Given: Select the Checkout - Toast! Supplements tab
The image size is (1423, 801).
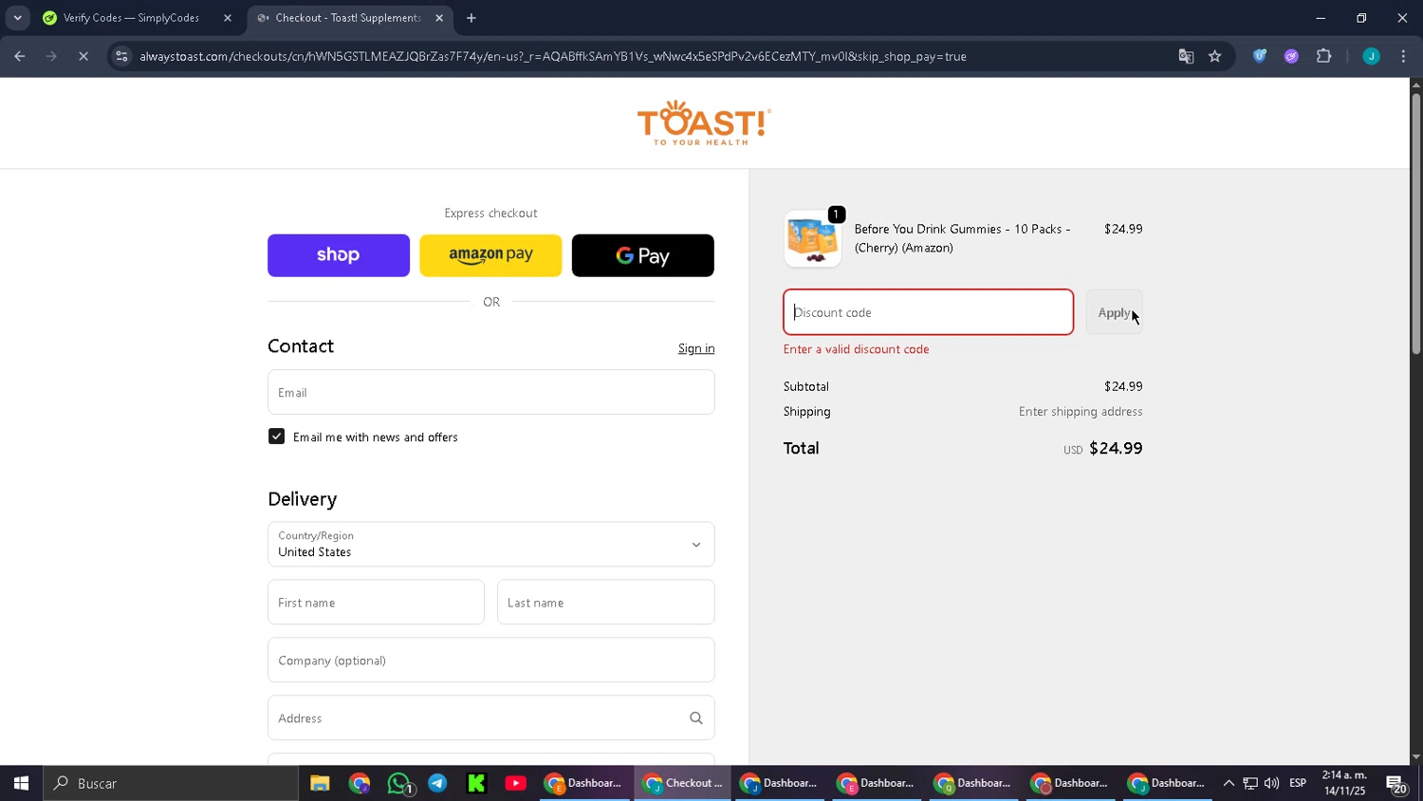Looking at the screenshot, I should pyautogui.click(x=347, y=18).
